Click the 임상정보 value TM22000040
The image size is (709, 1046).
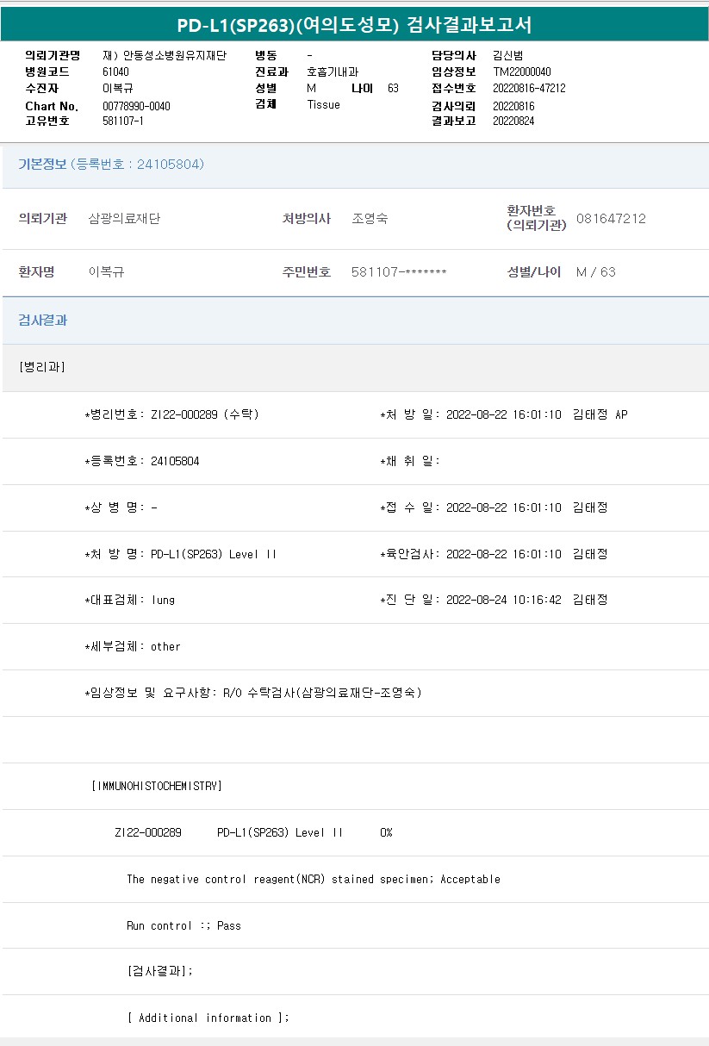coord(522,72)
